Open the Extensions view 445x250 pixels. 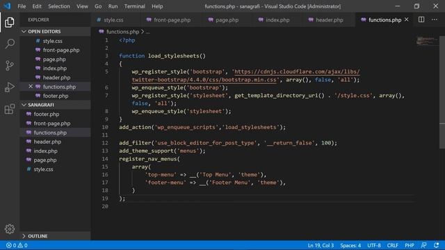(x=10, y=109)
